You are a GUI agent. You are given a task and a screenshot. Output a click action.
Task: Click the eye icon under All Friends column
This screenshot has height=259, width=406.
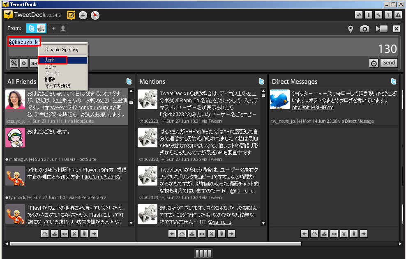coord(65,234)
